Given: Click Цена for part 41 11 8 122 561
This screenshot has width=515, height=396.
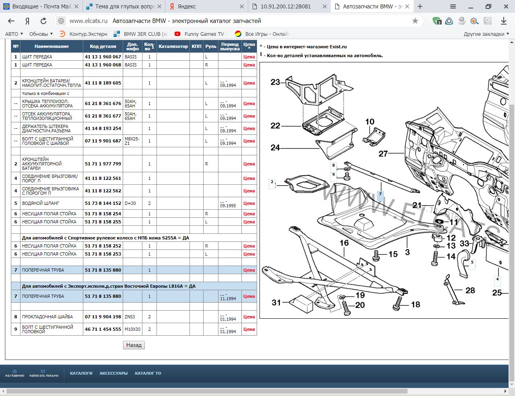Looking at the screenshot, I should click(x=249, y=178).
